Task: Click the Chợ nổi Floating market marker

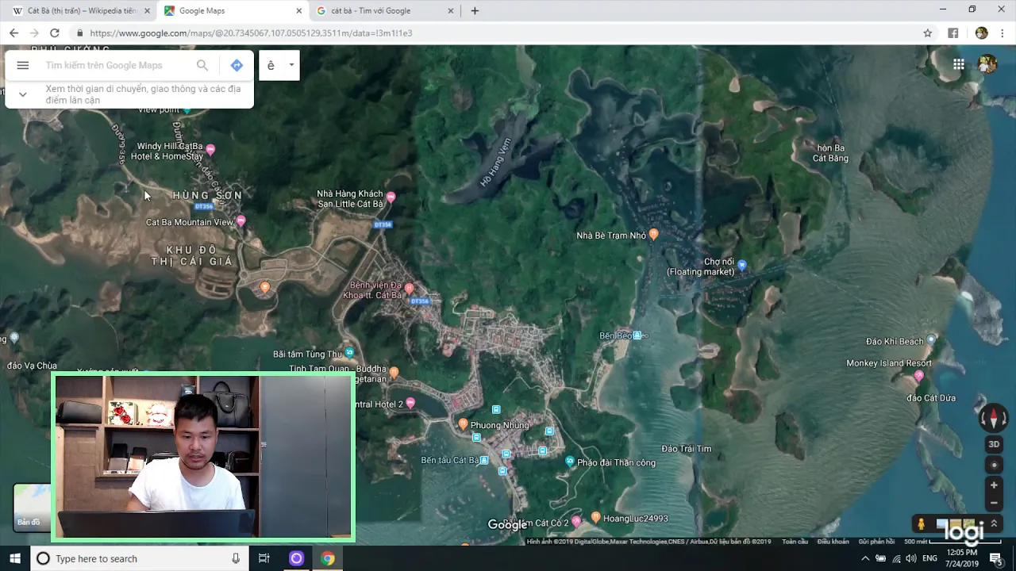Action: click(x=742, y=265)
